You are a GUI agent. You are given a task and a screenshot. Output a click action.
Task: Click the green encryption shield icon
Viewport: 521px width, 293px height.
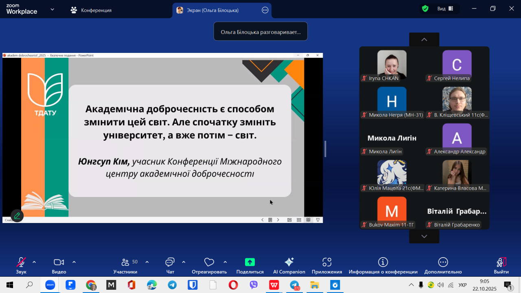coord(425,9)
